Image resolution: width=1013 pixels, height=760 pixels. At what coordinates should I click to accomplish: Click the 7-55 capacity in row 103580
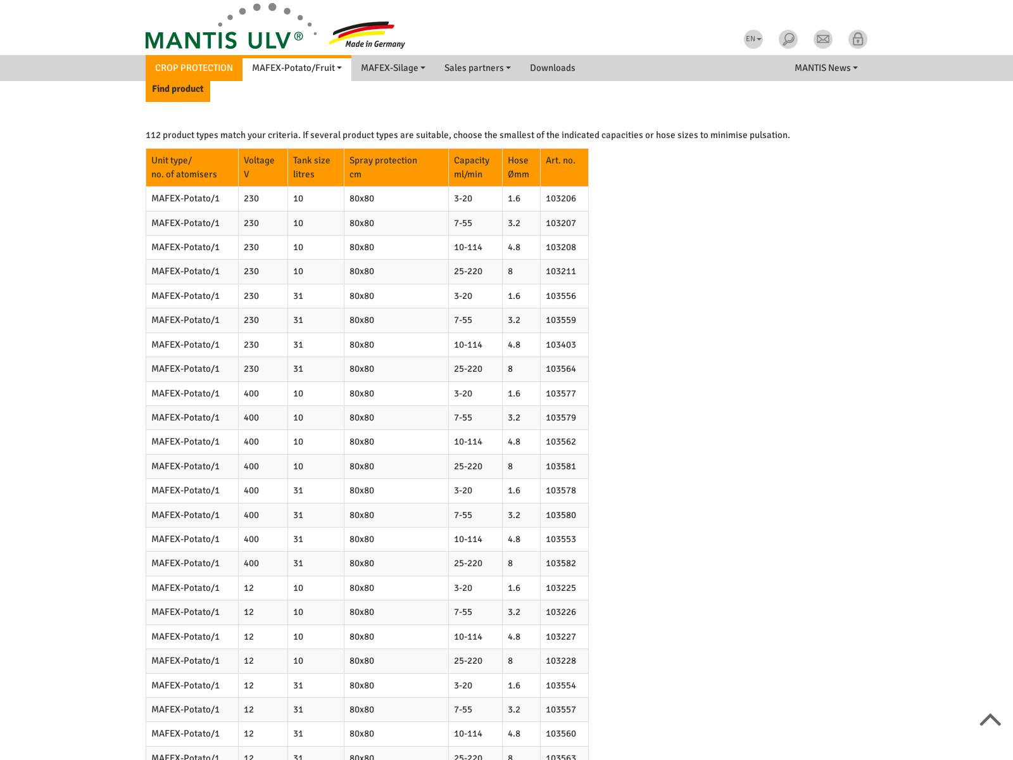[463, 515]
